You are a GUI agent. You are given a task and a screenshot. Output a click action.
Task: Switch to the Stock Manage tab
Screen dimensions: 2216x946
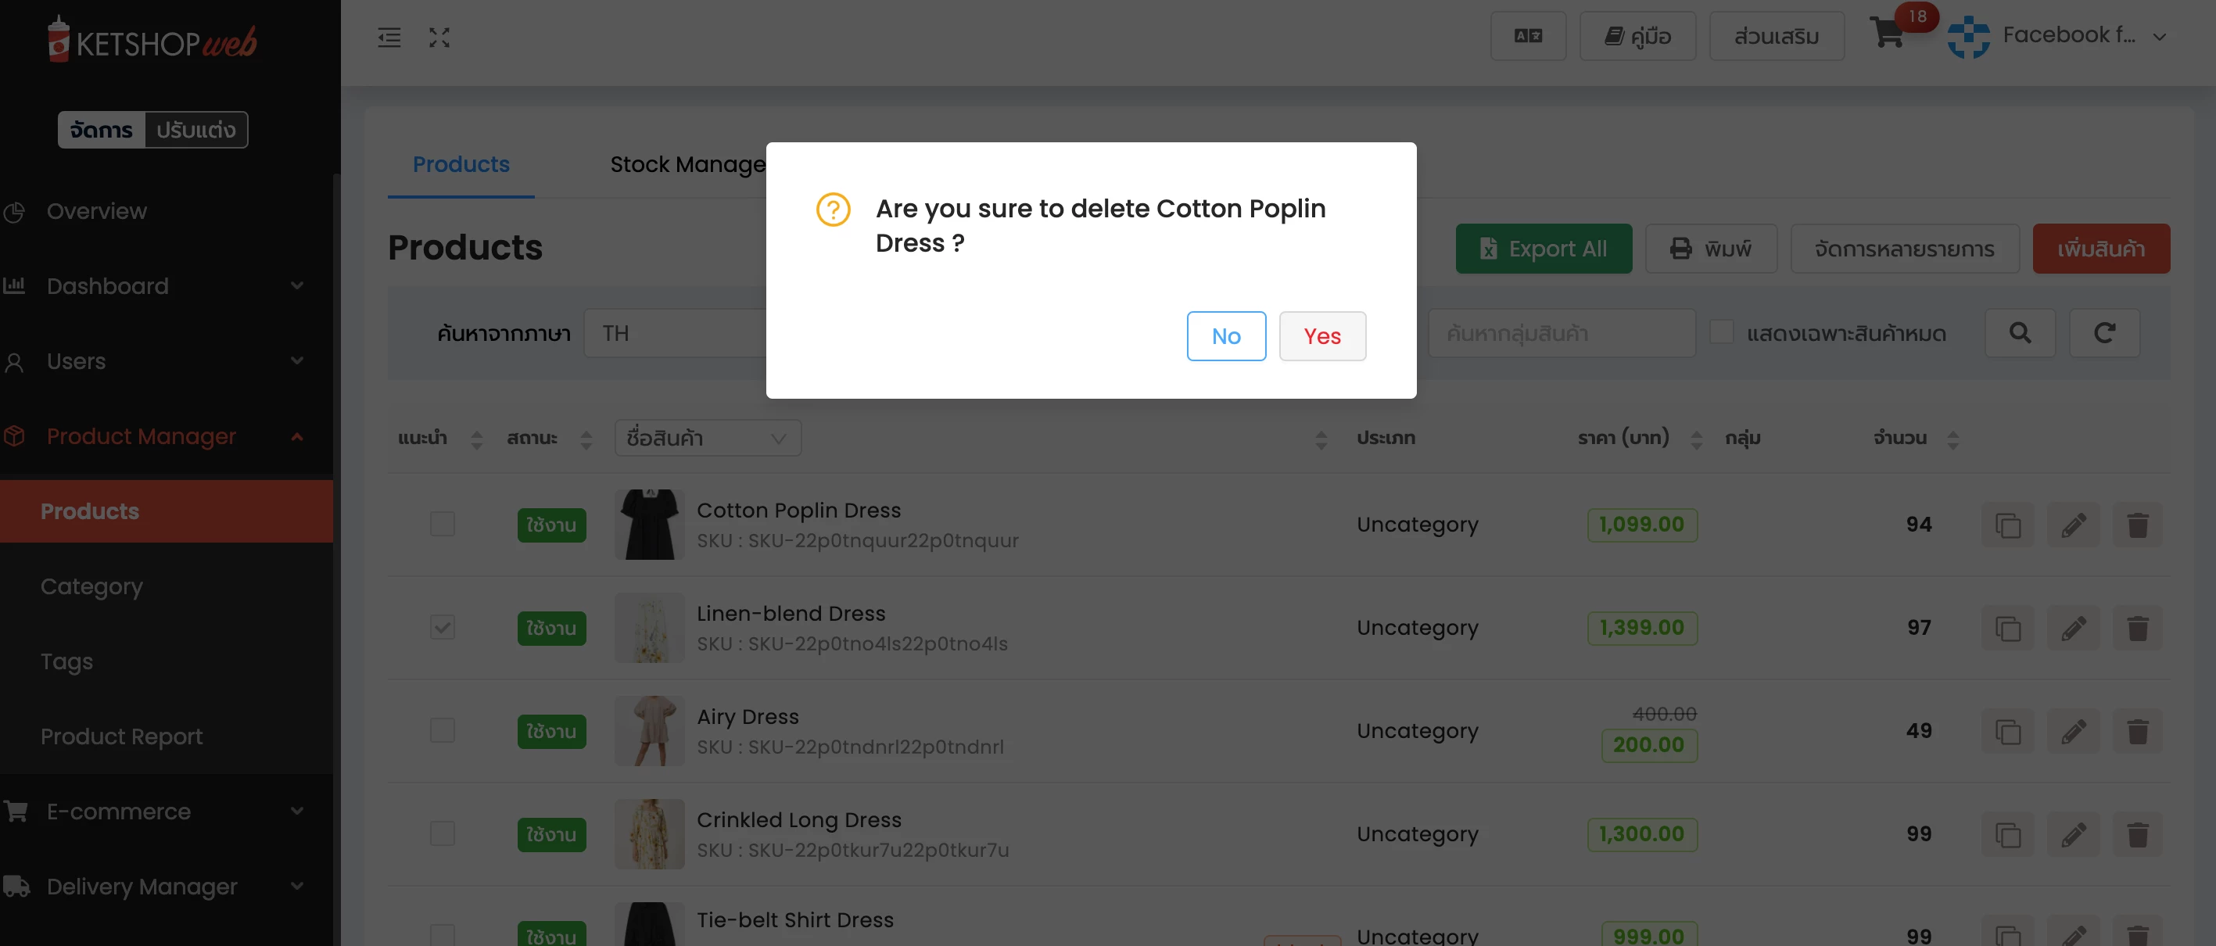[x=687, y=164]
